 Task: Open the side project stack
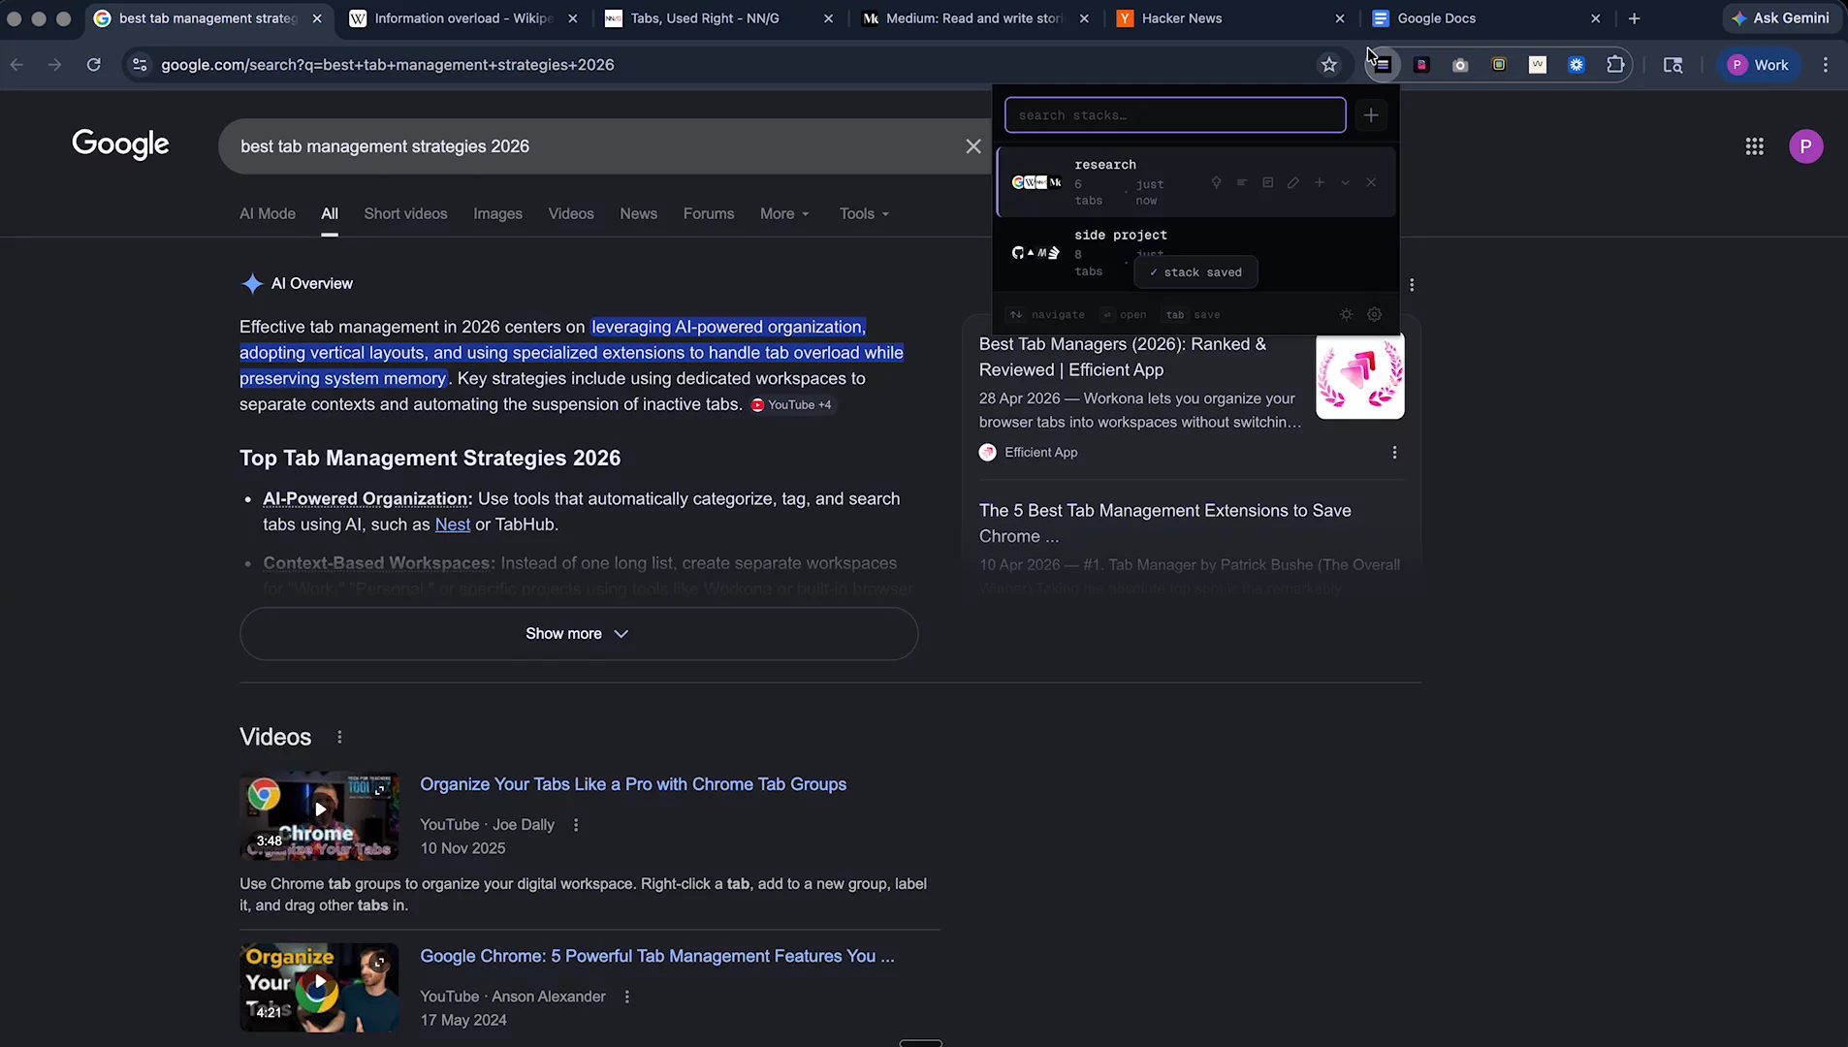pyautogui.click(x=1196, y=253)
